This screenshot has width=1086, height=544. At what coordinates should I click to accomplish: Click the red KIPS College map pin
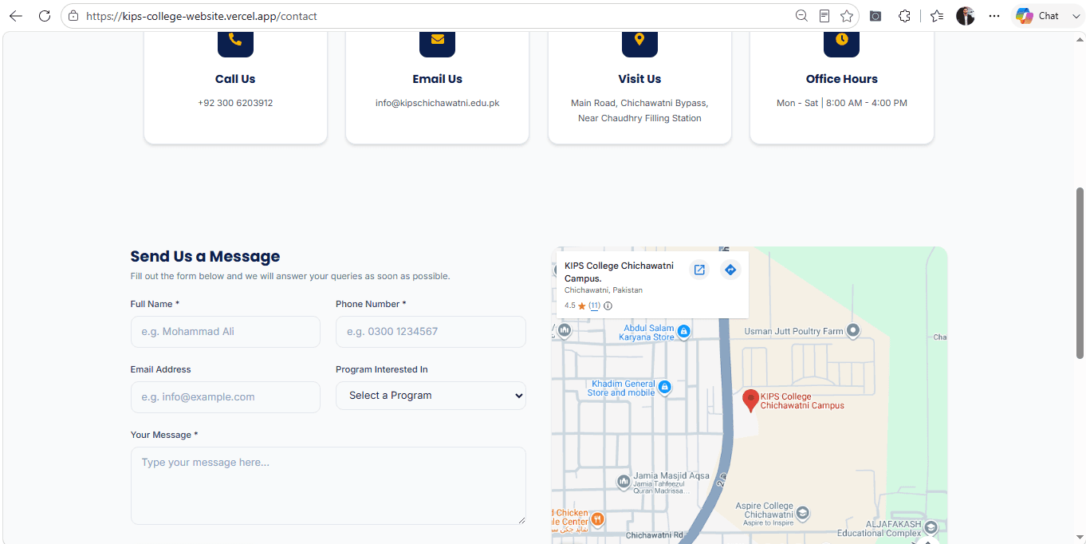pyautogui.click(x=750, y=400)
